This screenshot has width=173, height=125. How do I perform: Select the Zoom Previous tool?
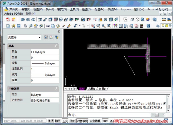point(109,26)
